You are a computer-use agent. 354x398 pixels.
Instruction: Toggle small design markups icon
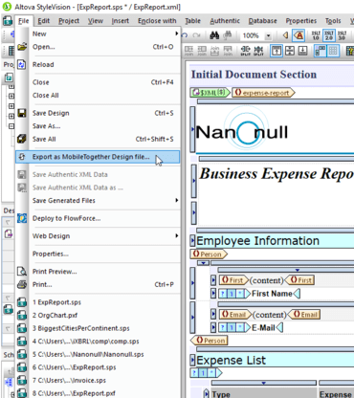[285, 35]
